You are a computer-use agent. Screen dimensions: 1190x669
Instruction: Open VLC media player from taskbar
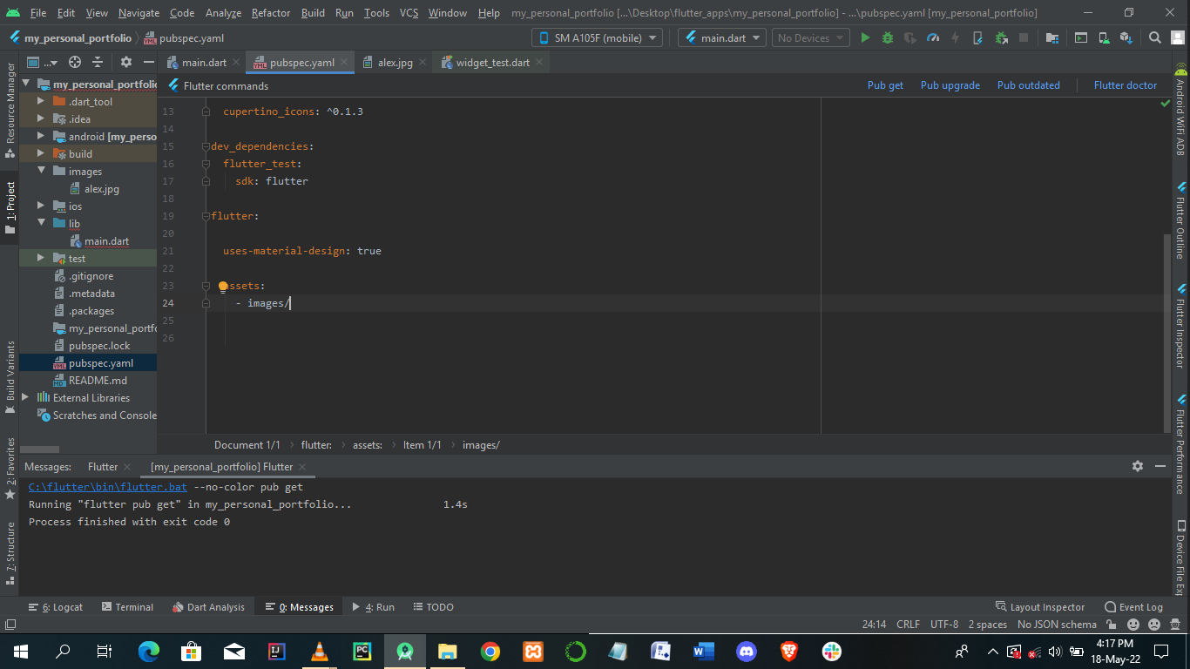(x=320, y=651)
